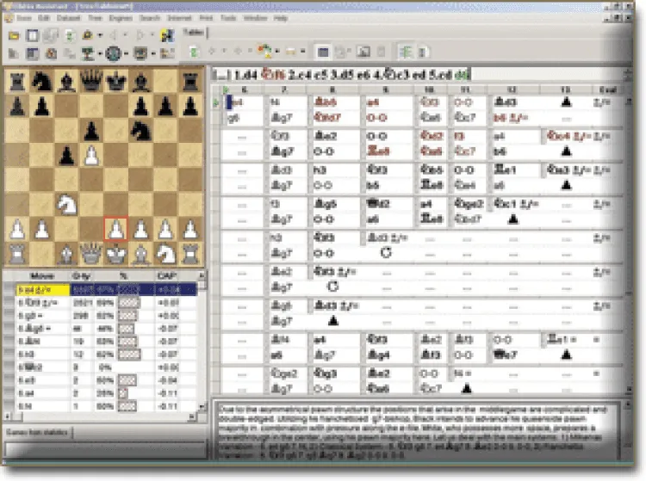Image resolution: width=646 pixels, height=481 pixels.
Task: Click the globe icon in the second toolbar row
Action: point(114,53)
